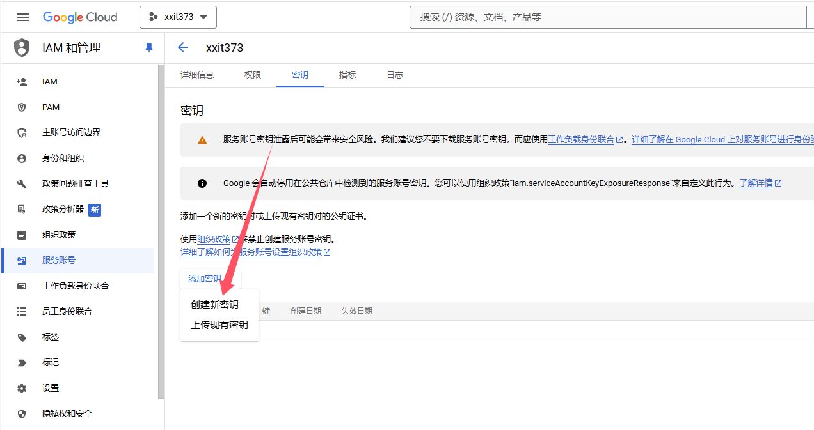Click the 标签 tag icon in sidebar
This screenshot has width=814, height=430.
click(x=22, y=337)
